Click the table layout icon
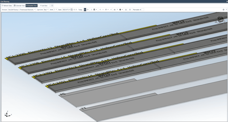 94,10
